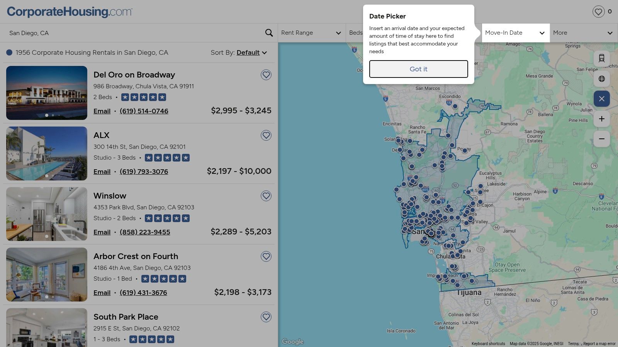Click ALX price $2,197 - $10,000
Image resolution: width=618 pixels, height=347 pixels.
point(239,171)
